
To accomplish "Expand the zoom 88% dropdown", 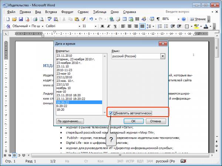I will [178, 19].
